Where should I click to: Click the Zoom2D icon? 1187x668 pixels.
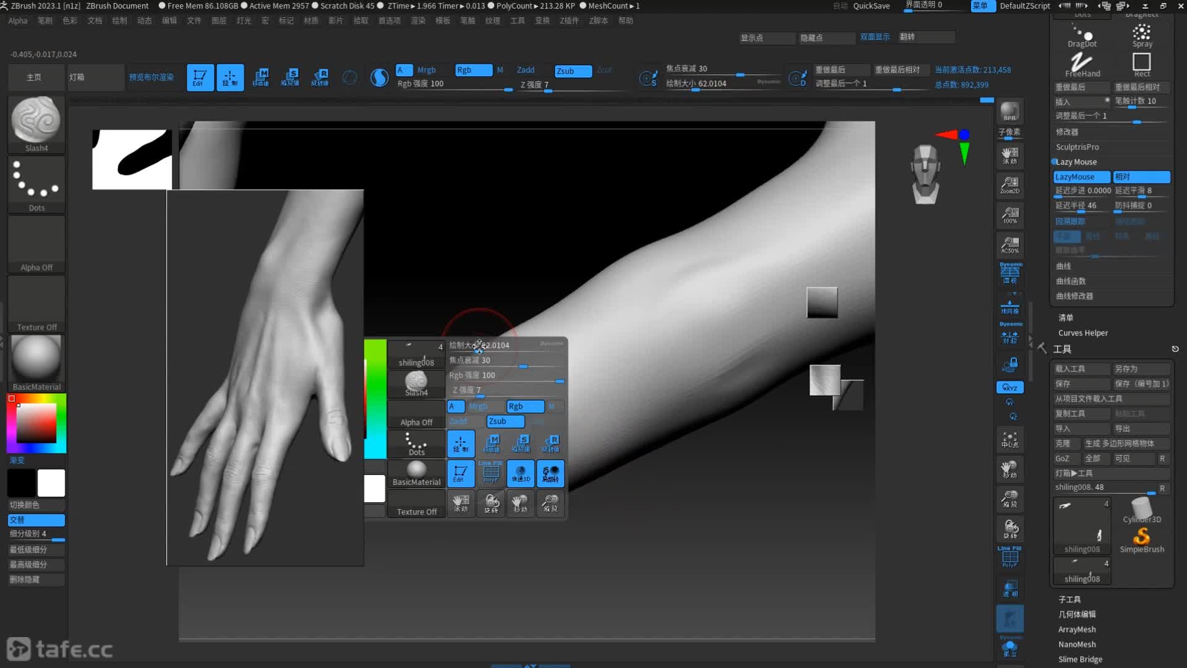click(x=1010, y=185)
